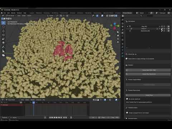Viewport: 172px width, 129px height.
Task: Switch viewport to solid shading
Action: [x=112, y=16]
